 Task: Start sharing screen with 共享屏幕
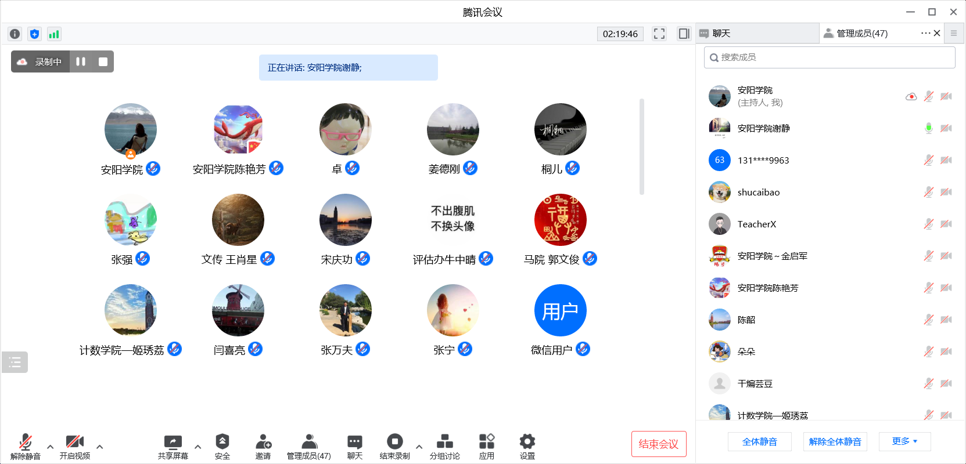point(173,447)
